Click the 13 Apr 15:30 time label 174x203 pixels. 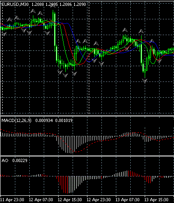point(156,200)
